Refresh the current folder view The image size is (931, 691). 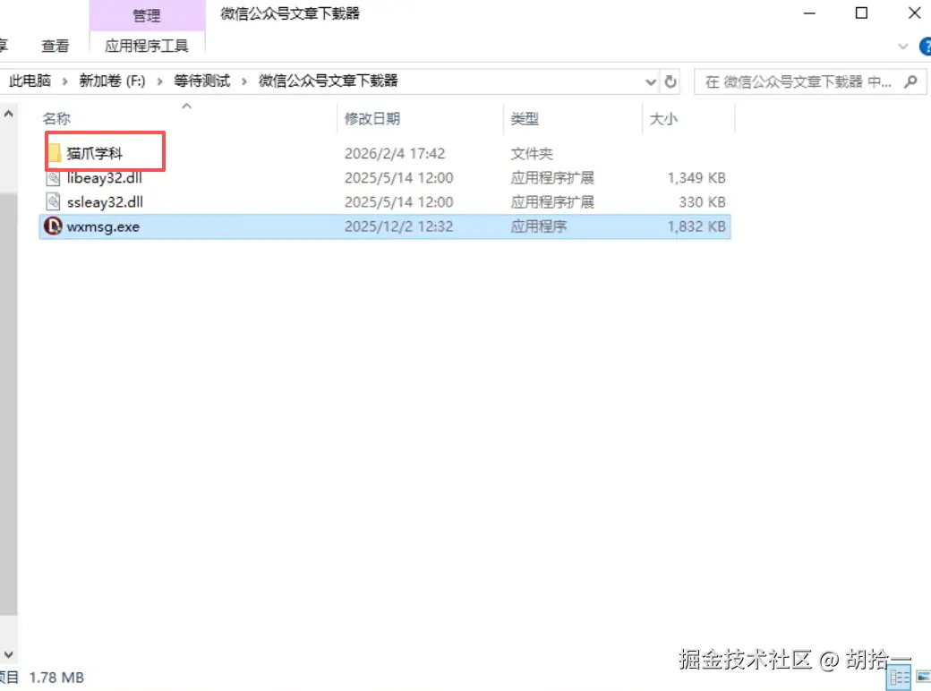[670, 81]
